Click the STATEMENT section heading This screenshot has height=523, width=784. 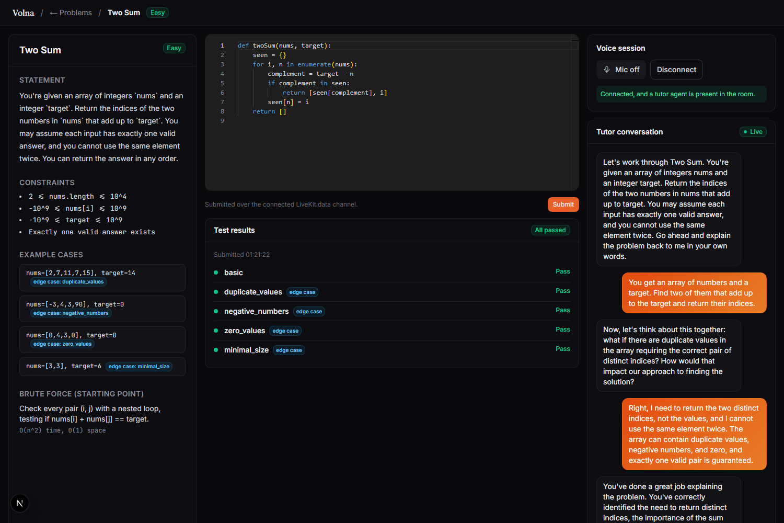[42, 80]
